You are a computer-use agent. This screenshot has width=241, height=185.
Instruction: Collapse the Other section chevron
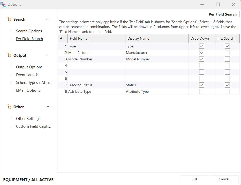[x=48, y=107]
